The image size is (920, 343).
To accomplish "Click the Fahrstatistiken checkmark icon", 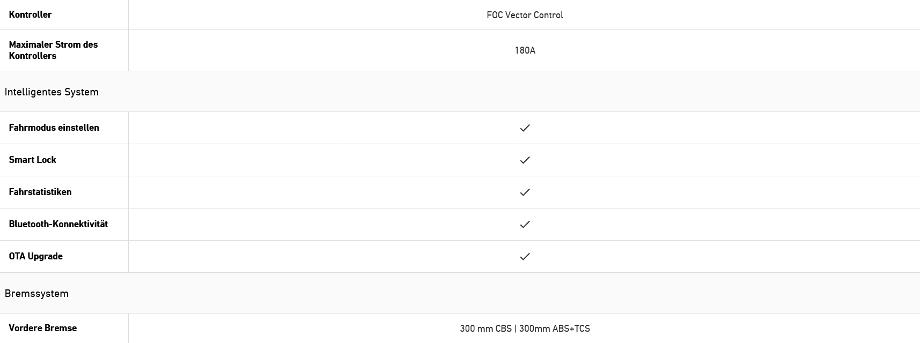I will tap(525, 192).
